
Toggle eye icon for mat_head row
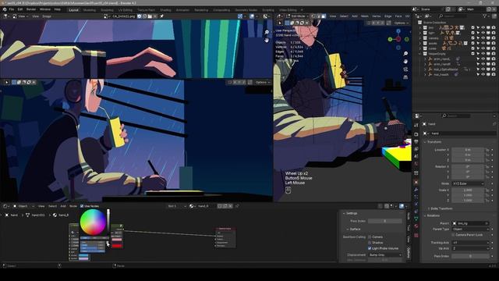(483, 75)
